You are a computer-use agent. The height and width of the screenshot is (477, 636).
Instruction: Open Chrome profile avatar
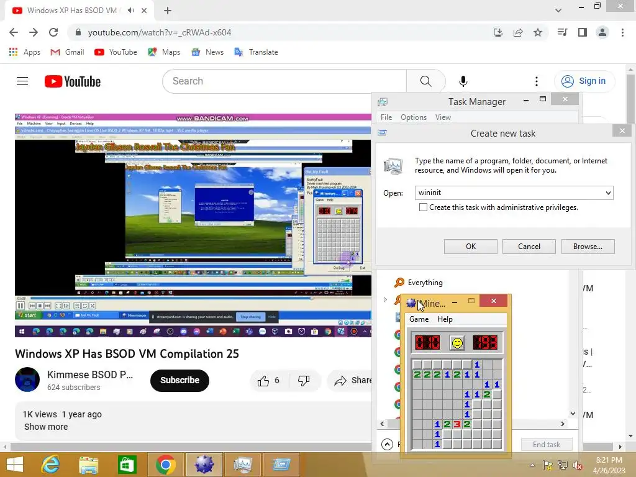(602, 32)
